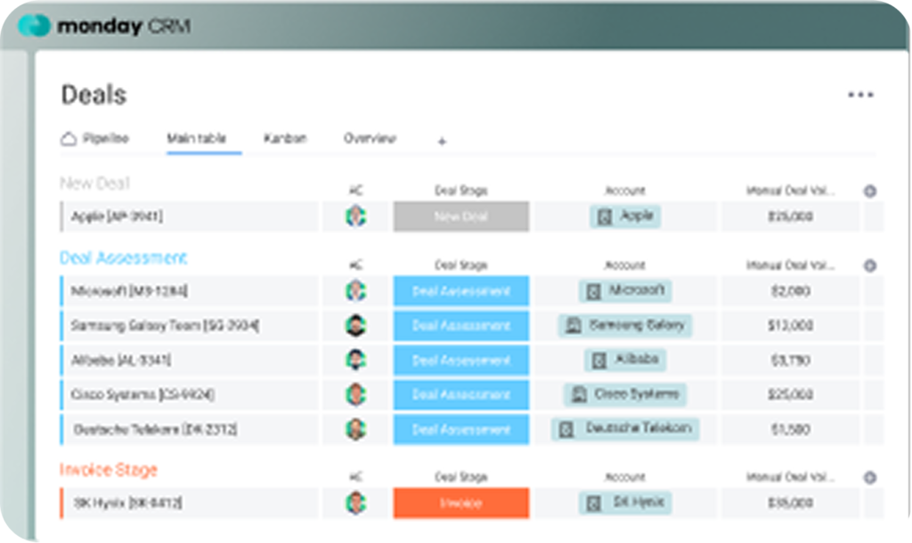Click the Apple row owner avatar

pyautogui.click(x=355, y=216)
